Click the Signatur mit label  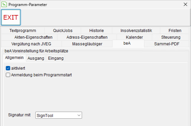pyautogui.click(x=19, y=115)
